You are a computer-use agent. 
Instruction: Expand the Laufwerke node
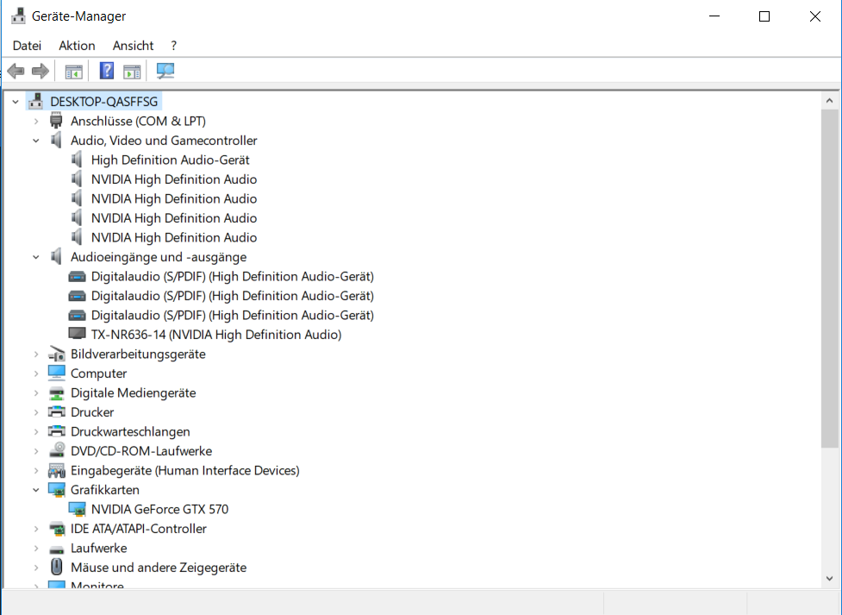tap(36, 549)
